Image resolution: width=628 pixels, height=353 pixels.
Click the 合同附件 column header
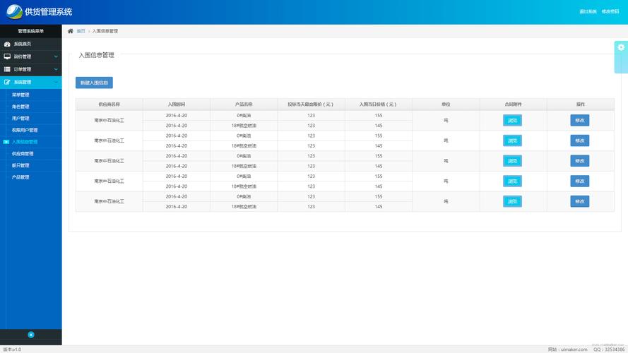click(x=513, y=104)
